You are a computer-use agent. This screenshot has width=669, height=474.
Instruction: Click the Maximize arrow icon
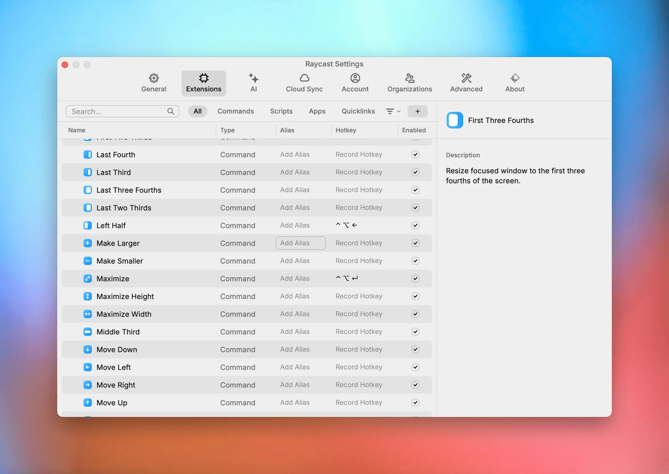87,279
